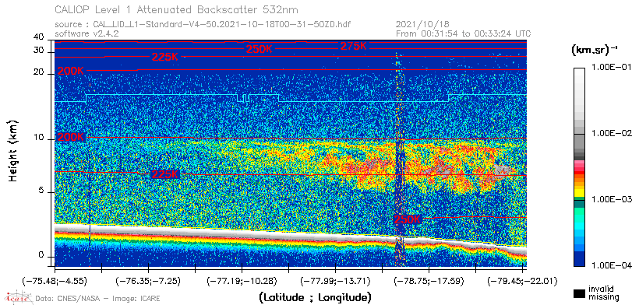Click the '225K' label near the top
The height and width of the screenshot is (305, 632).
click(x=165, y=57)
